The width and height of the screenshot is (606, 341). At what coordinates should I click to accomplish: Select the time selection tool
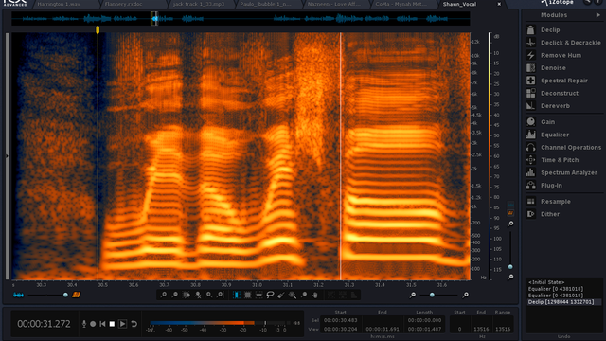(237, 295)
